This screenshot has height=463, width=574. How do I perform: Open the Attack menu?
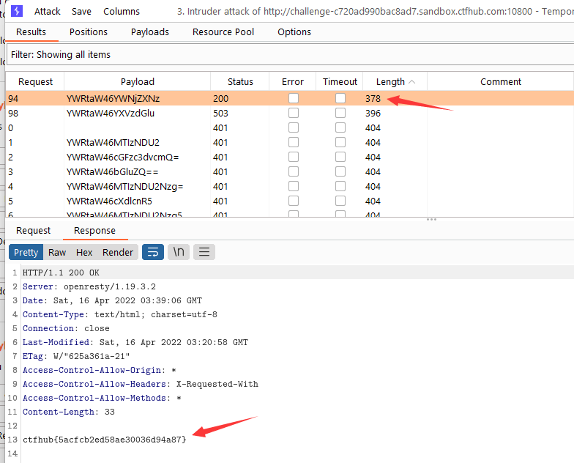pos(47,12)
